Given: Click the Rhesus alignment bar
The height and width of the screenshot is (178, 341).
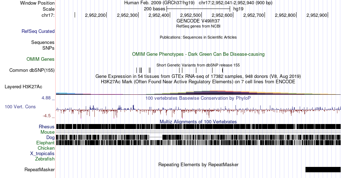Looking at the screenshot, I should pos(198,127).
